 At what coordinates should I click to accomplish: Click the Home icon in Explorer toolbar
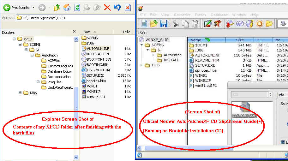pos(67,8)
